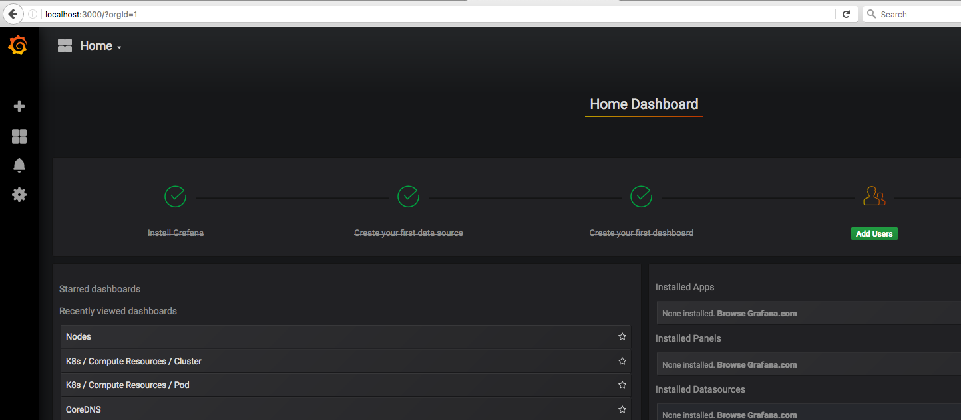Screen dimensions: 961x420
Task: Click the Grafana logo icon
Action: pos(18,45)
